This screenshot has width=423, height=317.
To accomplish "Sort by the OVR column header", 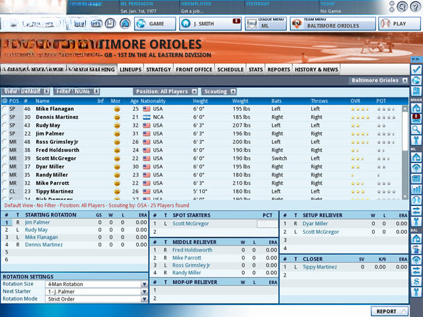I will (x=356, y=101).
